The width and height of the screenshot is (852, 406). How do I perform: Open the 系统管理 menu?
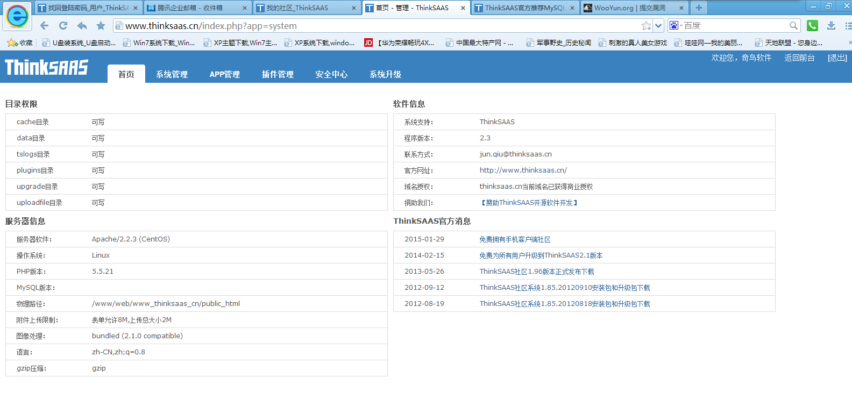[x=172, y=74]
